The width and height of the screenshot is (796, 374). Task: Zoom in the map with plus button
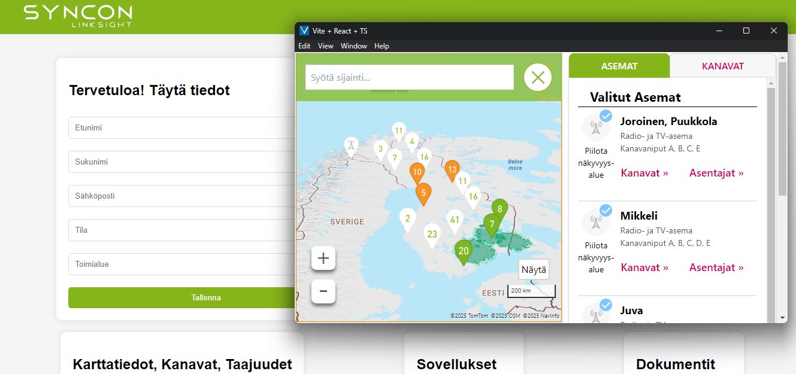click(323, 259)
